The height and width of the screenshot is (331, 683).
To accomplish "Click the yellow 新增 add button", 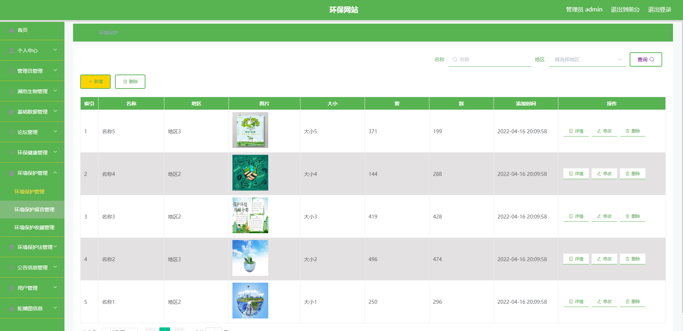I will (x=95, y=82).
